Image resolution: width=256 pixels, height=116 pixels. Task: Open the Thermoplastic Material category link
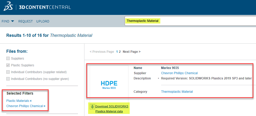(177, 92)
